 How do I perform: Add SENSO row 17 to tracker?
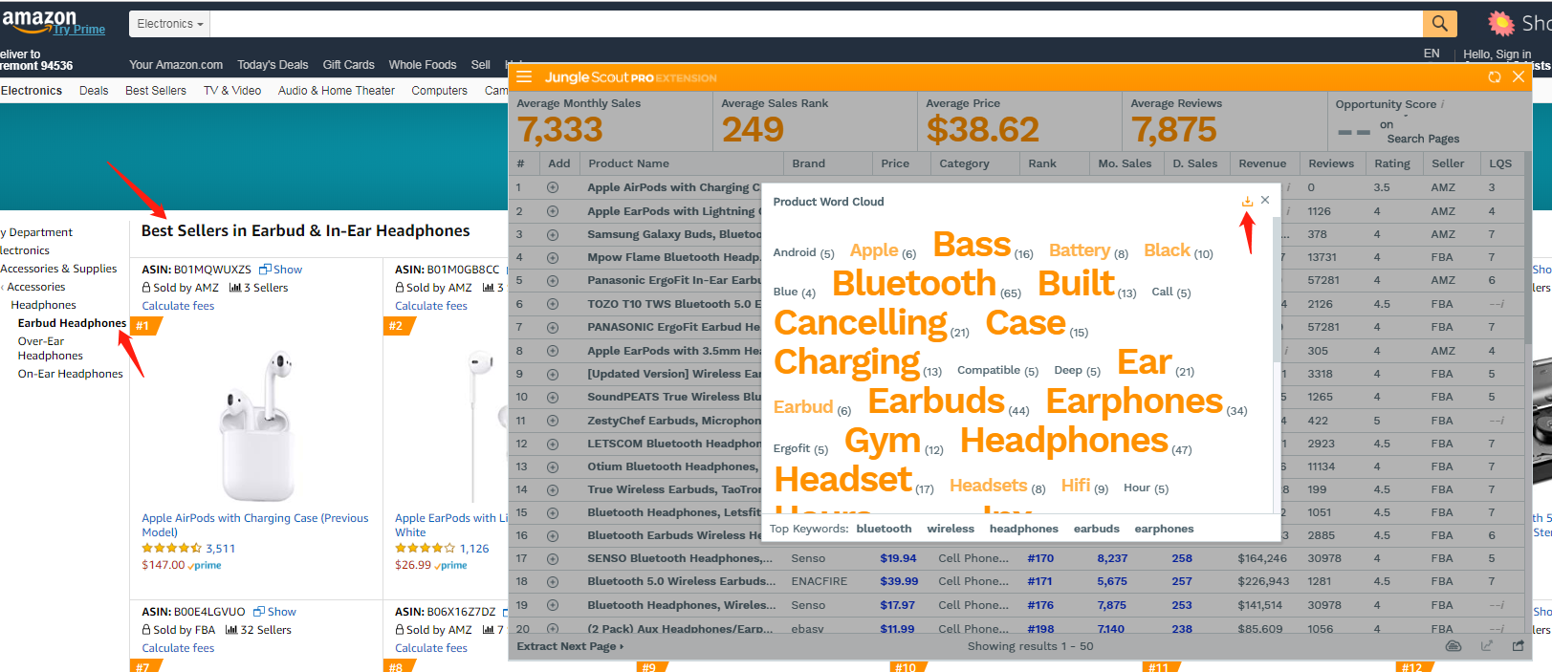tap(553, 558)
